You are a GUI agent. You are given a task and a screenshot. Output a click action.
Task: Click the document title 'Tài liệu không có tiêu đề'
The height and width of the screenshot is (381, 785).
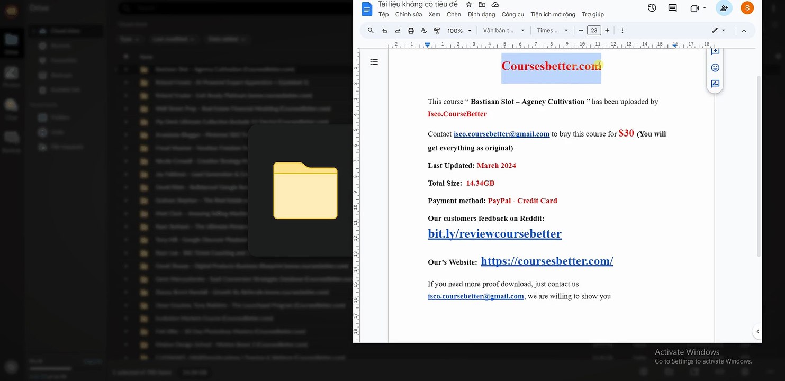pyautogui.click(x=418, y=4)
